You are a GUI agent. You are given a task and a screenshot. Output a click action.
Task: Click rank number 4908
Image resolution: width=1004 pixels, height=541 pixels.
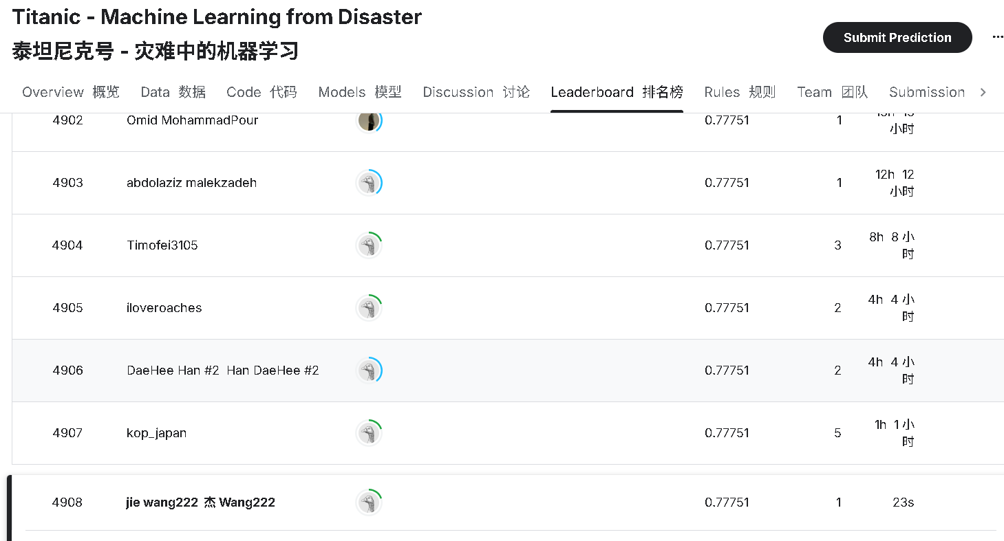(x=67, y=503)
